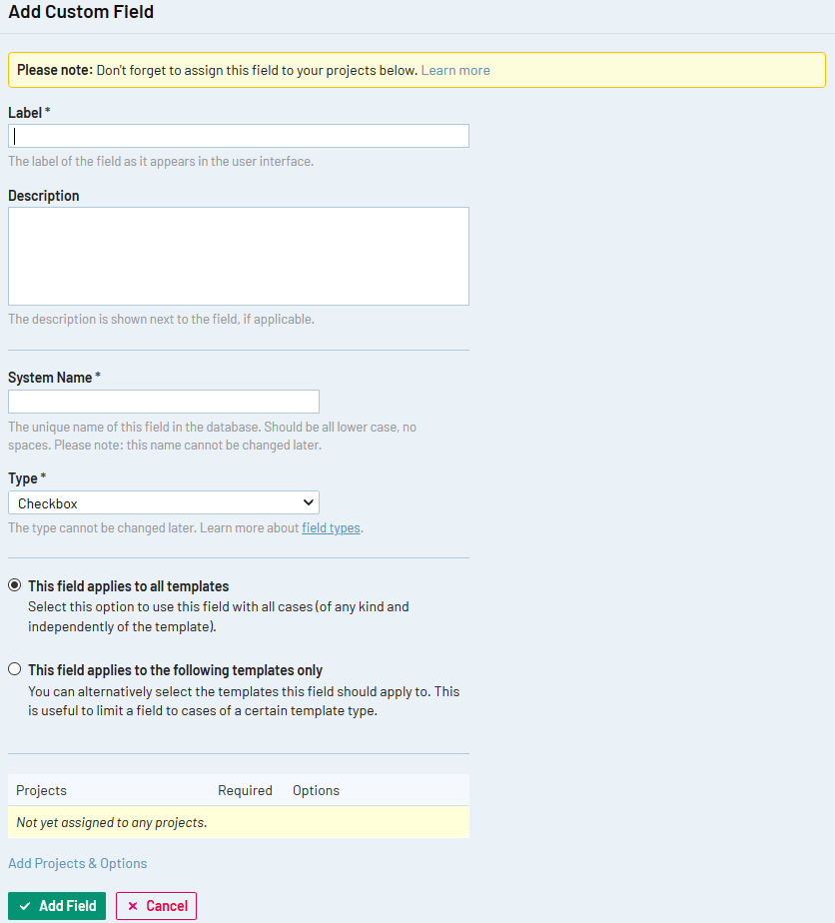Screen dimensions: 835x923
Task: Click the System Name input box
Action: (x=163, y=402)
